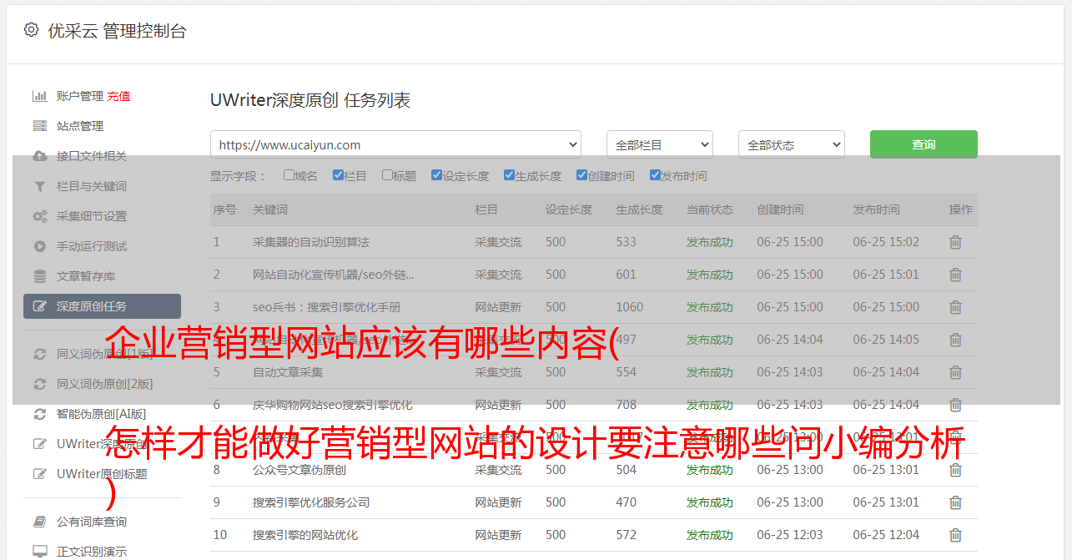Click 网站更新 category in row 9
The height and width of the screenshot is (560, 1072).
click(498, 502)
